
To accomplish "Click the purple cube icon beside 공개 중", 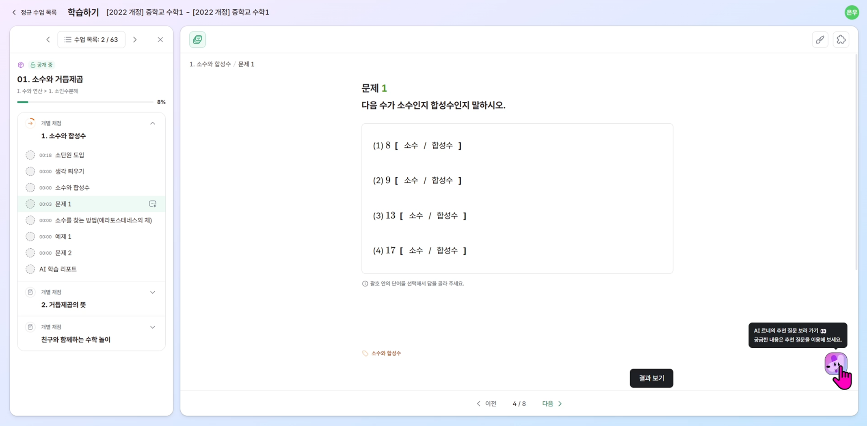I will pos(21,65).
